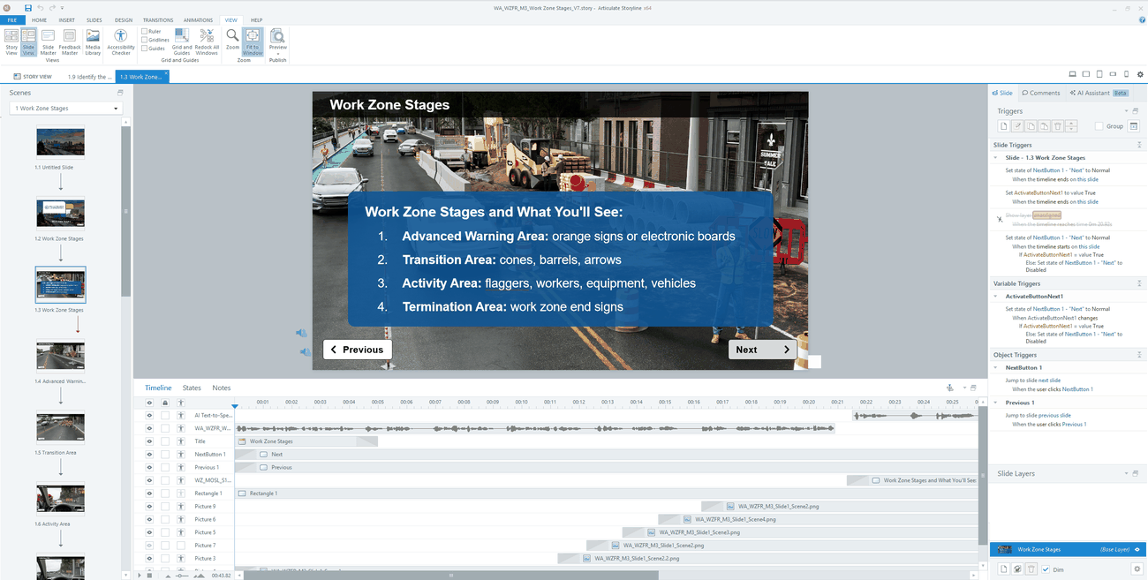Open player settings gear icon
This screenshot has height=580, width=1148.
point(1141,74)
